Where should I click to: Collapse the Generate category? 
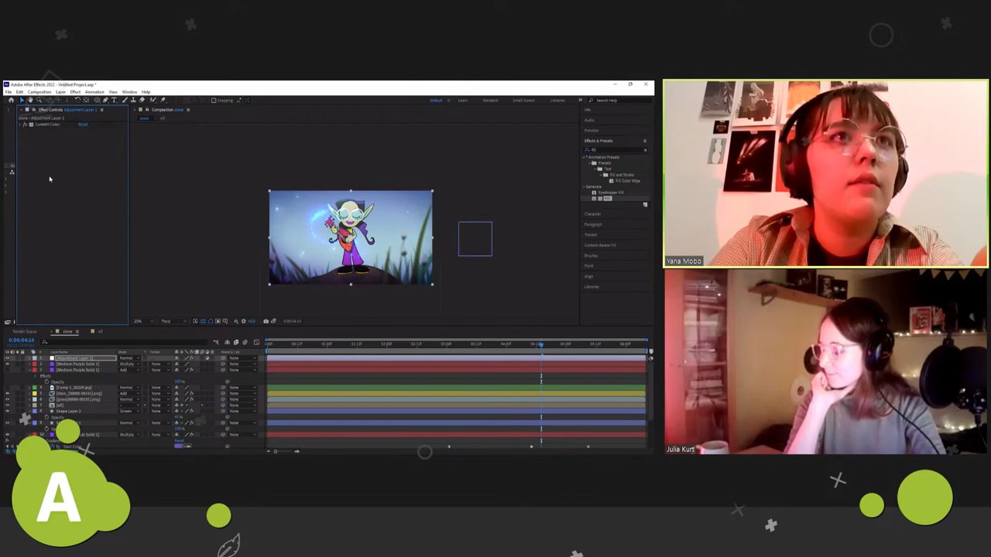click(x=584, y=186)
